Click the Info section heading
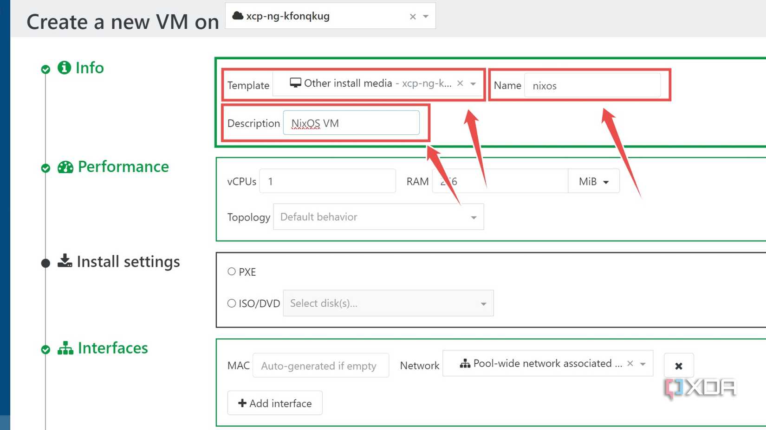 point(90,68)
